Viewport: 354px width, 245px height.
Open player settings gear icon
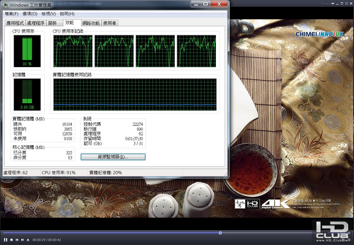click(349, 240)
